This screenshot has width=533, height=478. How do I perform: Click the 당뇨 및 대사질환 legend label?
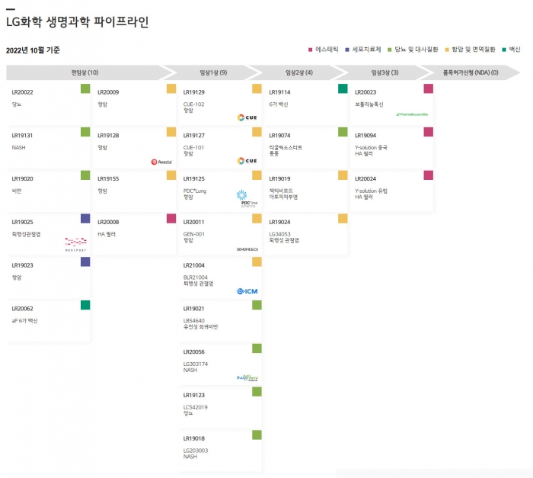416,50
